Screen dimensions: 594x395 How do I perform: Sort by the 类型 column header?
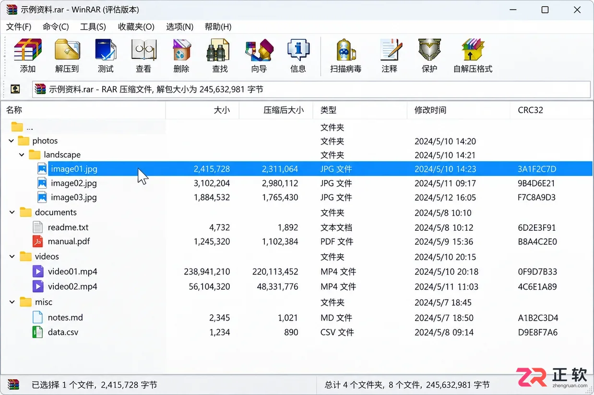tap(360, 110)
